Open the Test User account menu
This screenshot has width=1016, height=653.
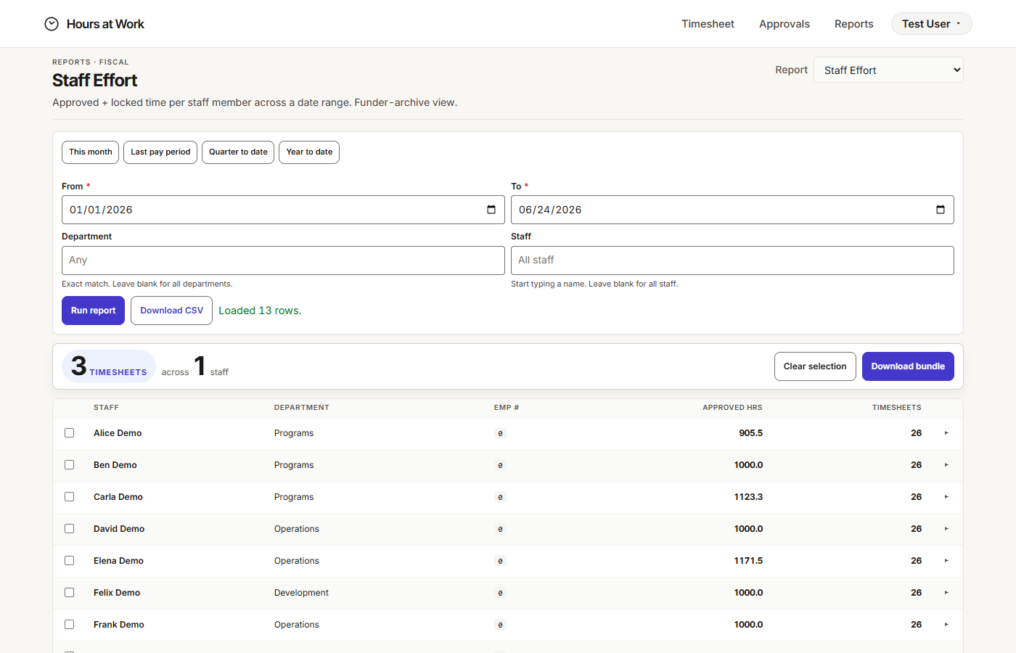point(931,24)
